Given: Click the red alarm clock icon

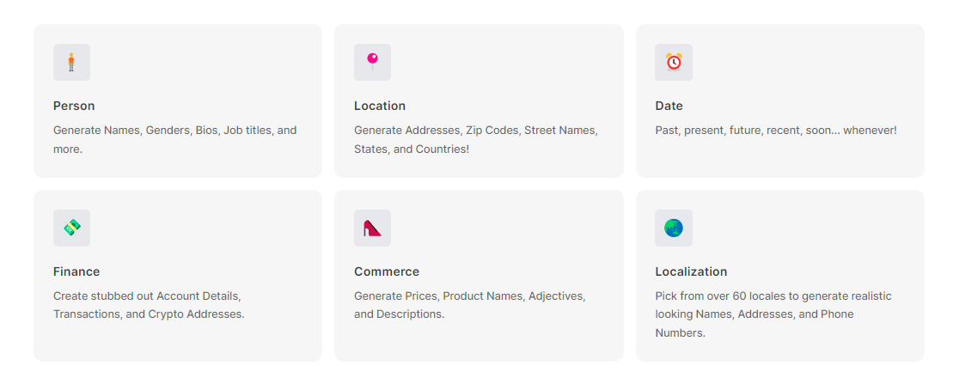Looking at the screenshot, I should tap(674, 63).
